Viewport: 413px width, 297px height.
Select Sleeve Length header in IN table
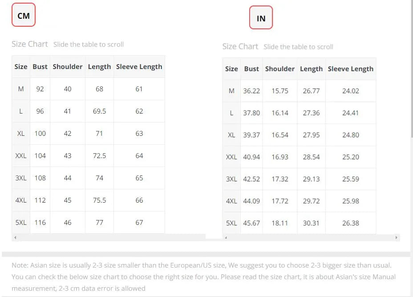pos(350,69)
